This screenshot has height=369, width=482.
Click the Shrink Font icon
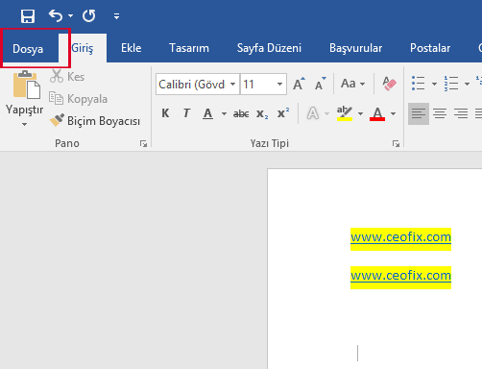320,84
